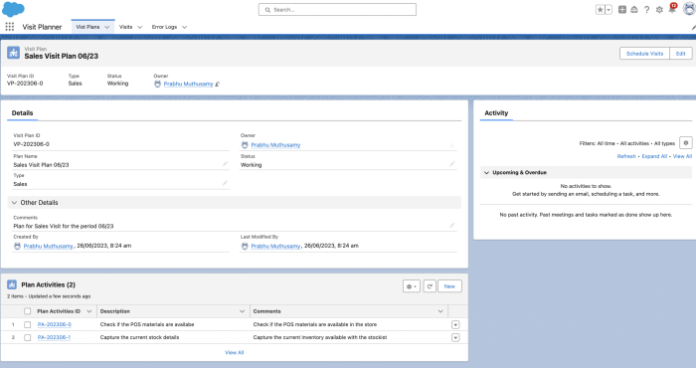Open Activity filter settings gear
Image resolution: width=696 pixels, height=368 pixels.
pos(686,143)
